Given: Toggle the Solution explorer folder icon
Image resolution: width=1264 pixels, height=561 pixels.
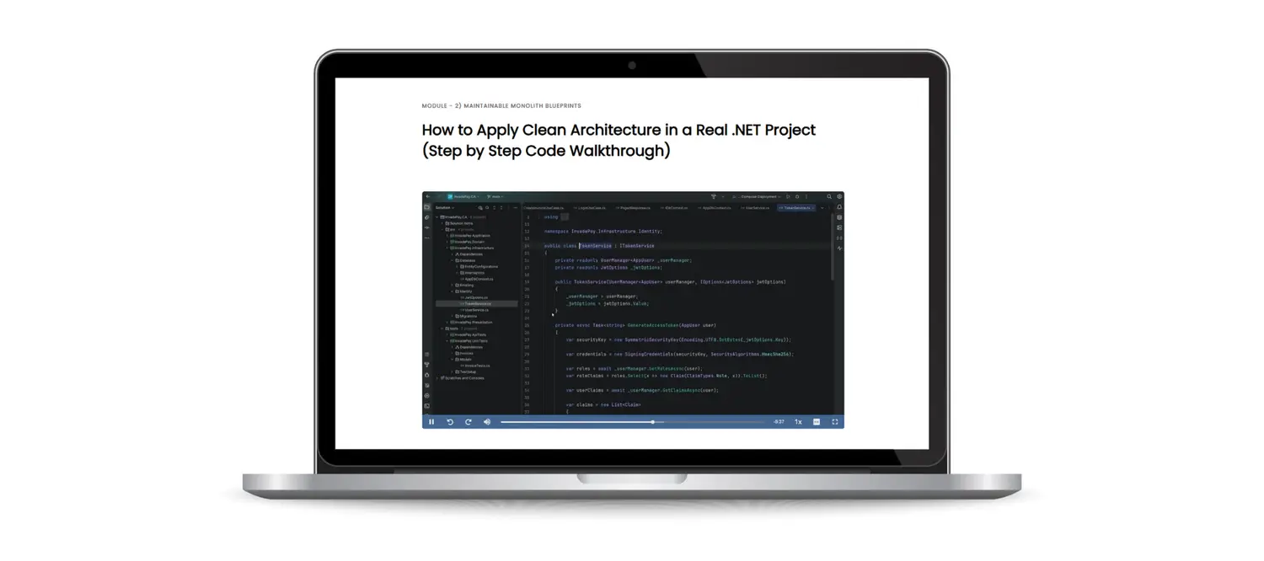Looking at the screenshot, I should coord(427,207).
